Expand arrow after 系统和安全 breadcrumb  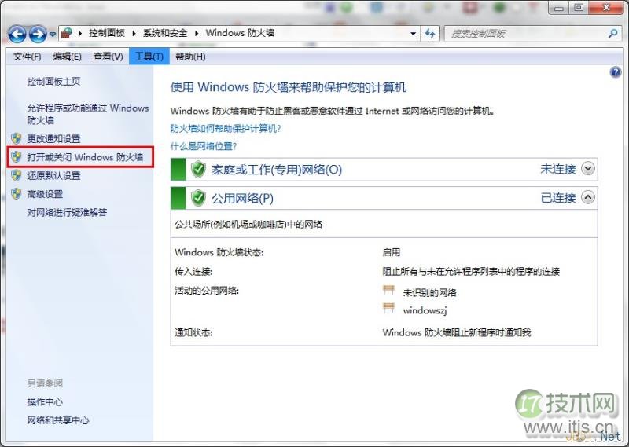(x=197, y=33)
